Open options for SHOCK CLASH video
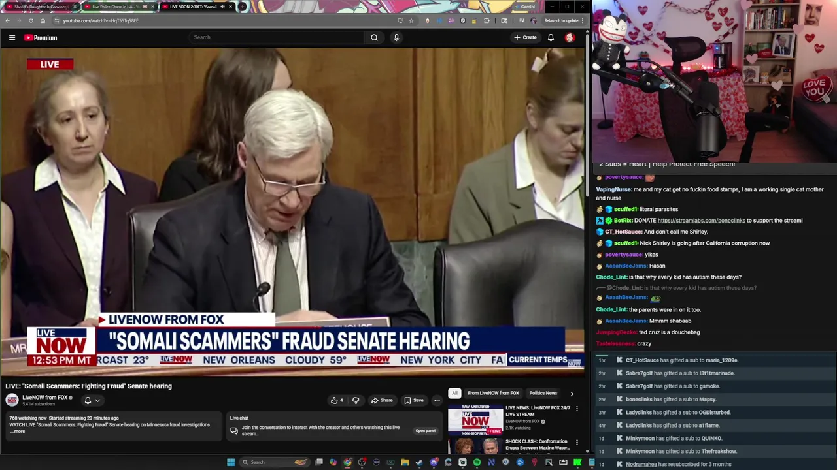The height and width of the screenshot is (470, 837). (x=577, y=442)
